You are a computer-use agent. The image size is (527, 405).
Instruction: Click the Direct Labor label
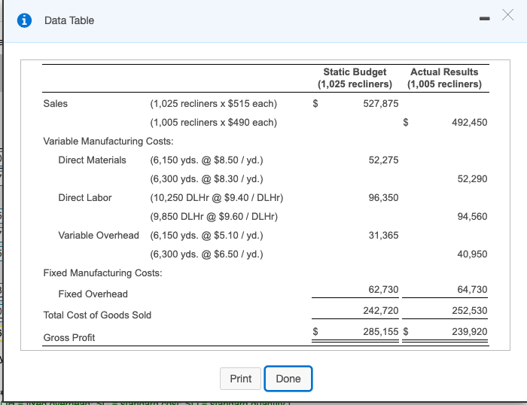(84, 198)
